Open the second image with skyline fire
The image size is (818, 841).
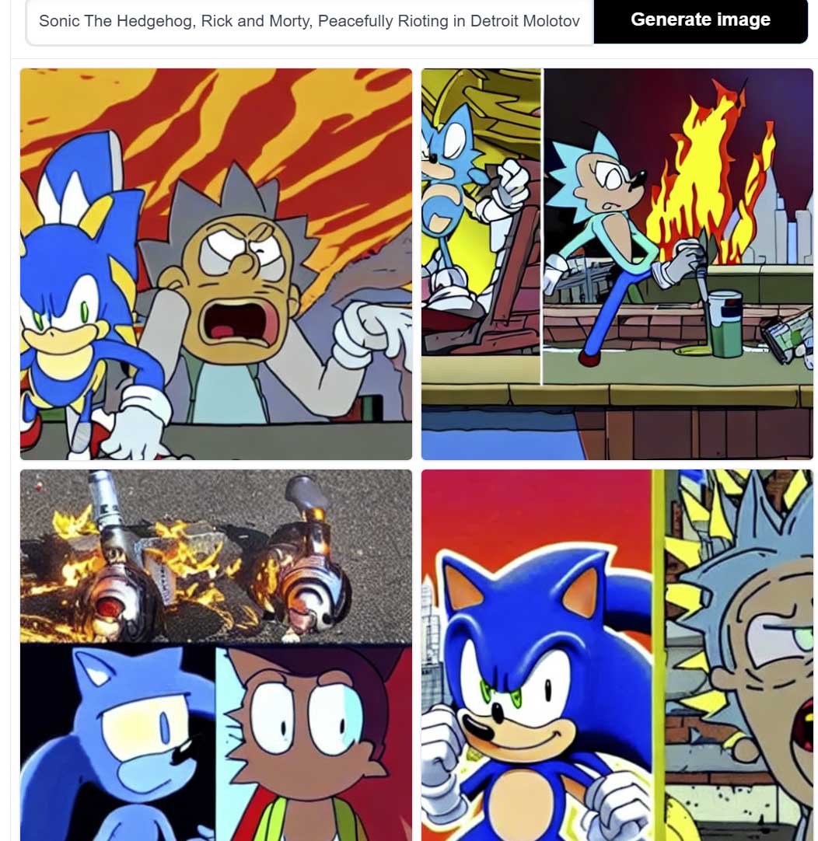click(617, 264)
